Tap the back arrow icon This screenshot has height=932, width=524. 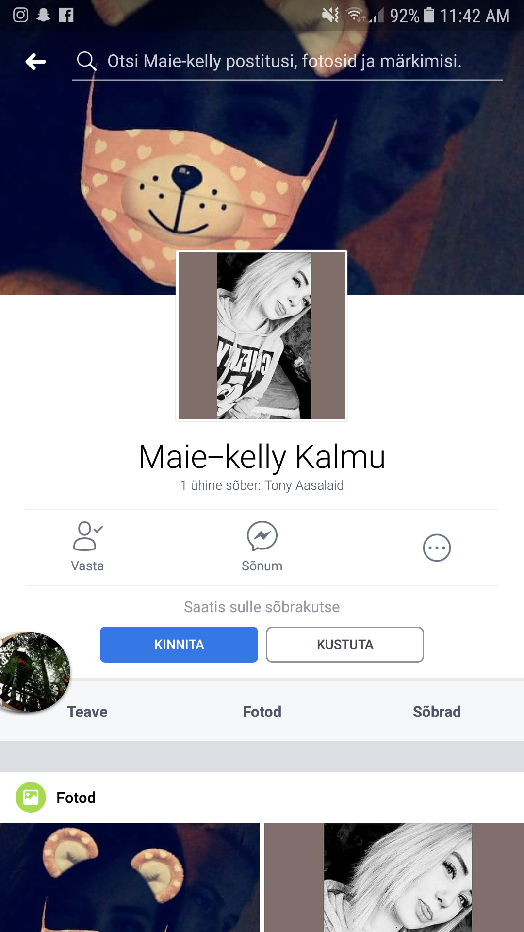(x=35, y=62)
